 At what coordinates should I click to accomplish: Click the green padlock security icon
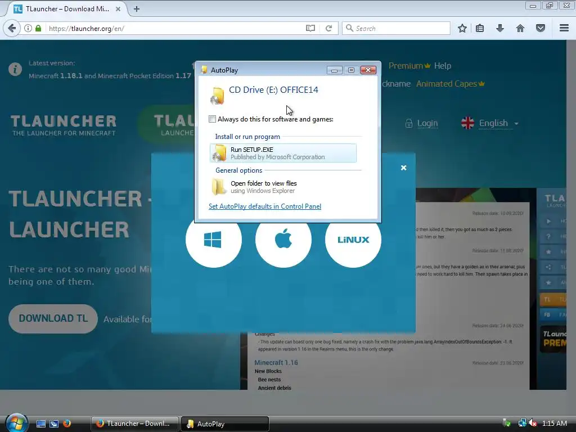pyautogui.click(x=38, y=28)
